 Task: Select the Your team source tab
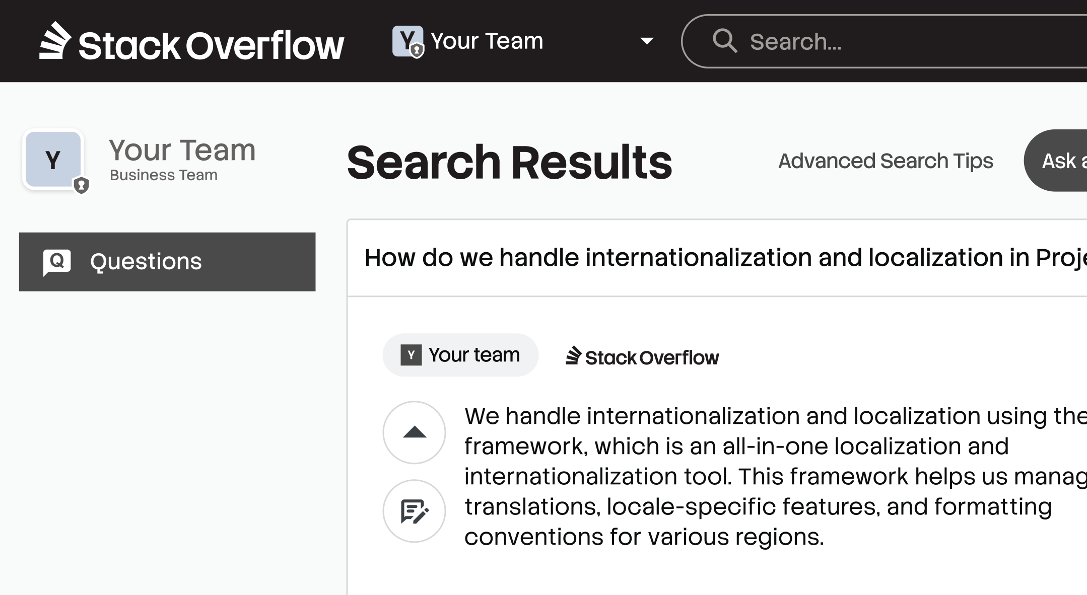point(460,355)
